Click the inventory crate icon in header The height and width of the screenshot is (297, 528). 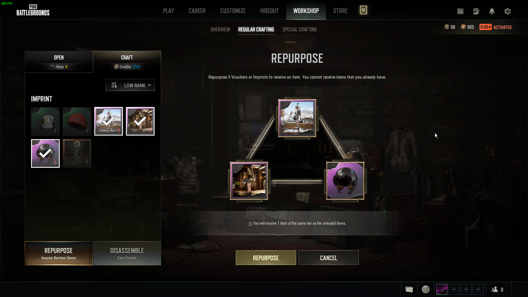tap(460, 11)
